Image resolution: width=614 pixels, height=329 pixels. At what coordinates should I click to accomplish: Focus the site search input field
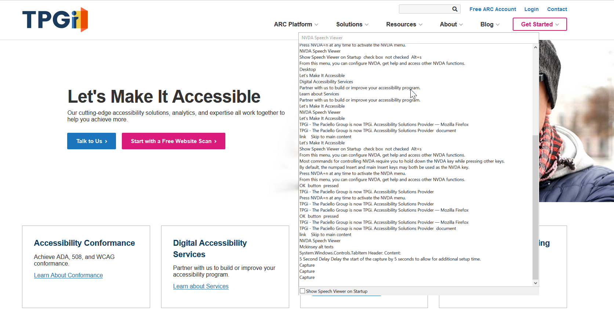tap(425, 9)
